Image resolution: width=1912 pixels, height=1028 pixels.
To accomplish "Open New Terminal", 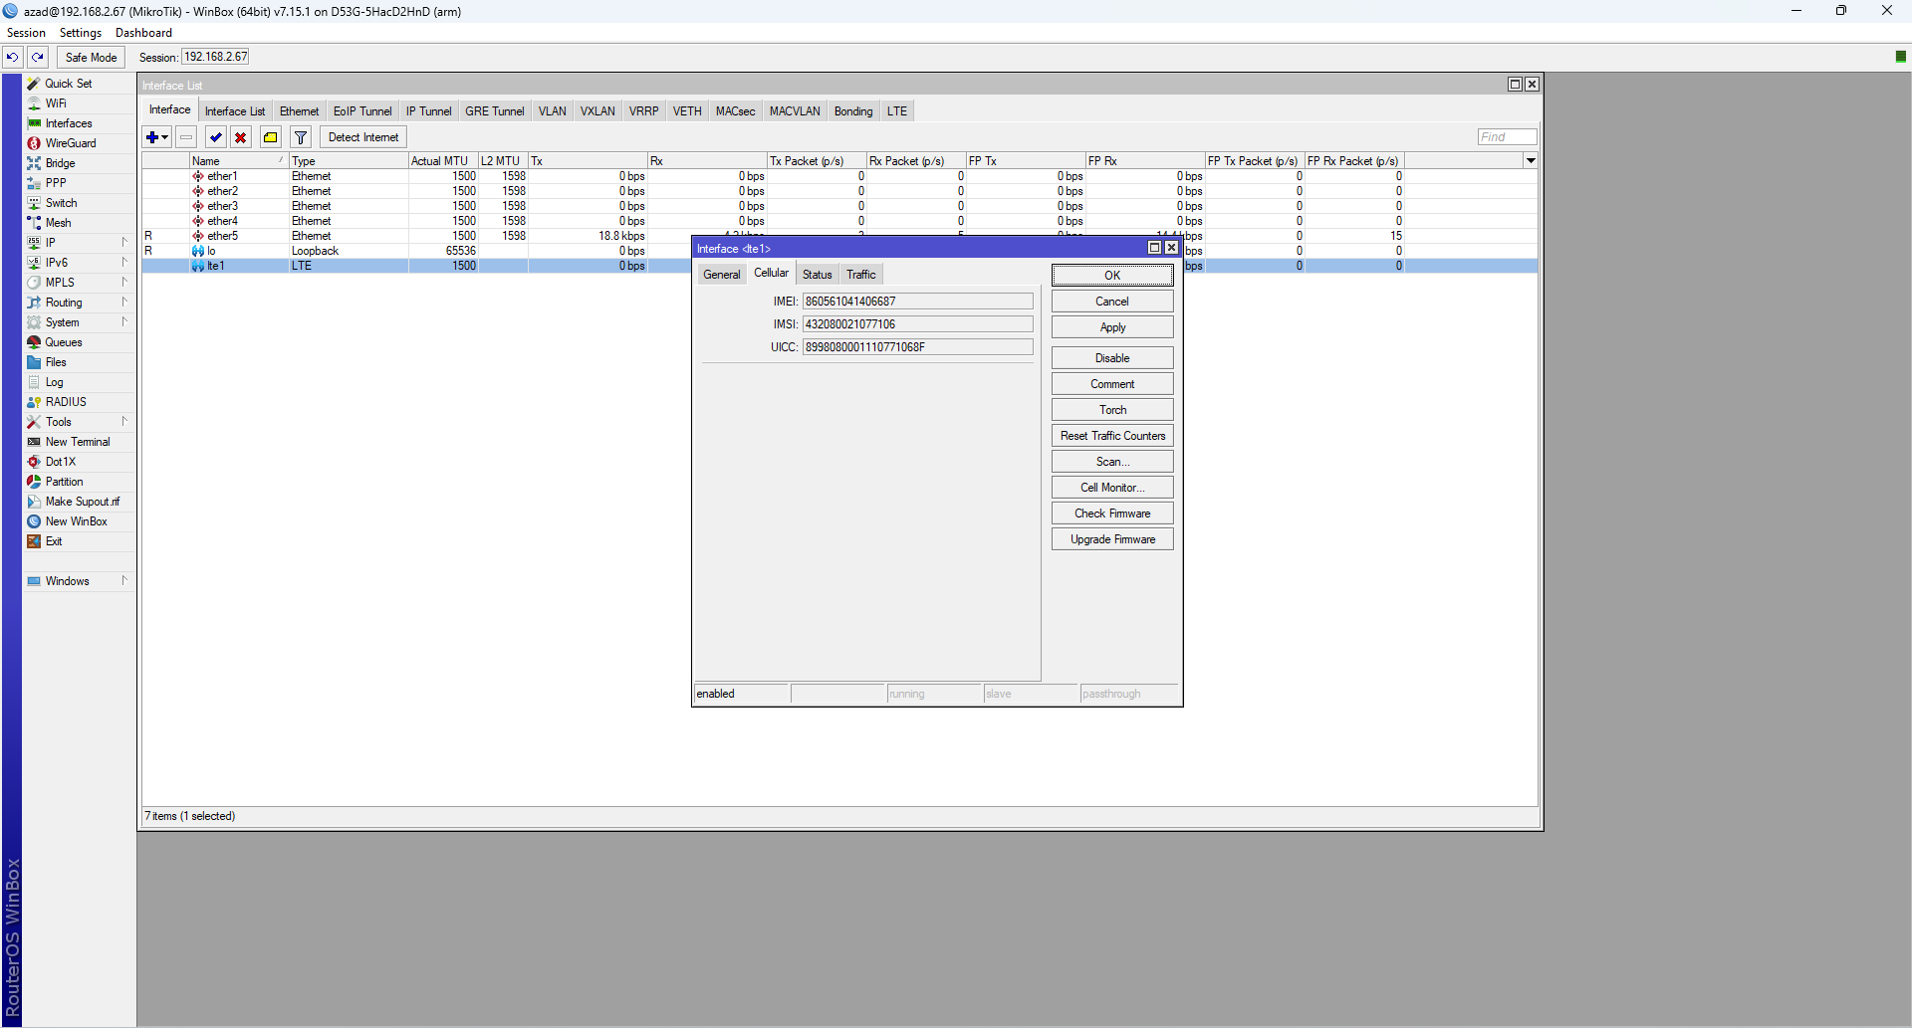I will (78, 442).
